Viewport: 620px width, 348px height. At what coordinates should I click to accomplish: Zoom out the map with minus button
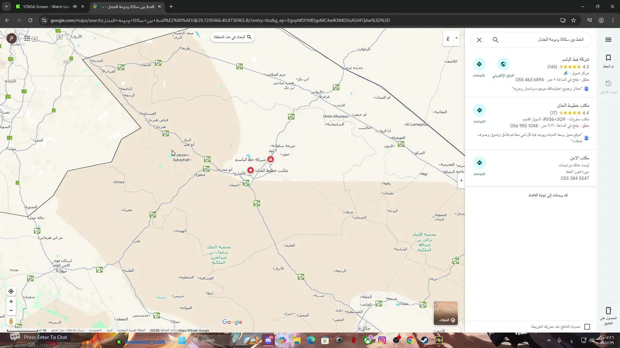pos(11,310)
